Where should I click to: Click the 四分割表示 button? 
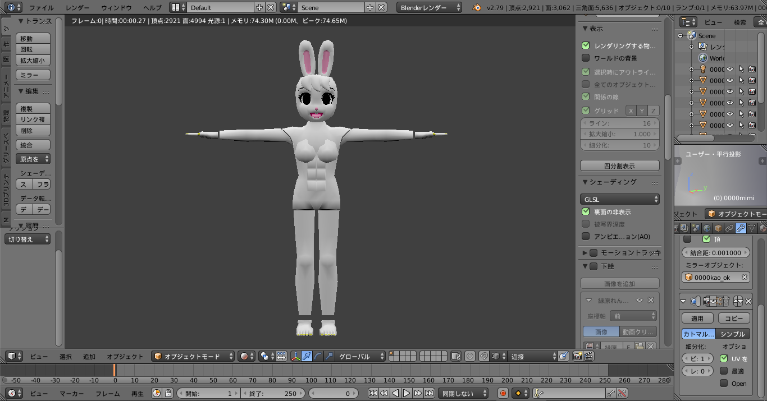[x=619, y=166]
